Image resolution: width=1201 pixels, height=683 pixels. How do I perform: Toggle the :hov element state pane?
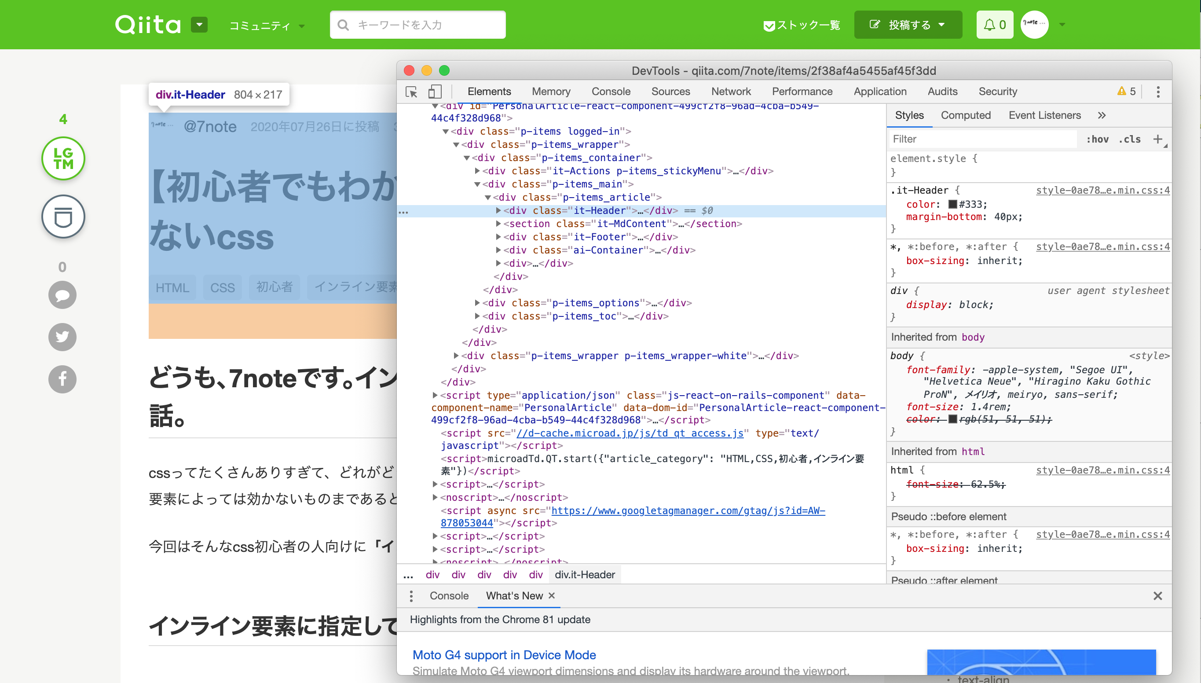pyautogui.click(x=1098, y=139)
